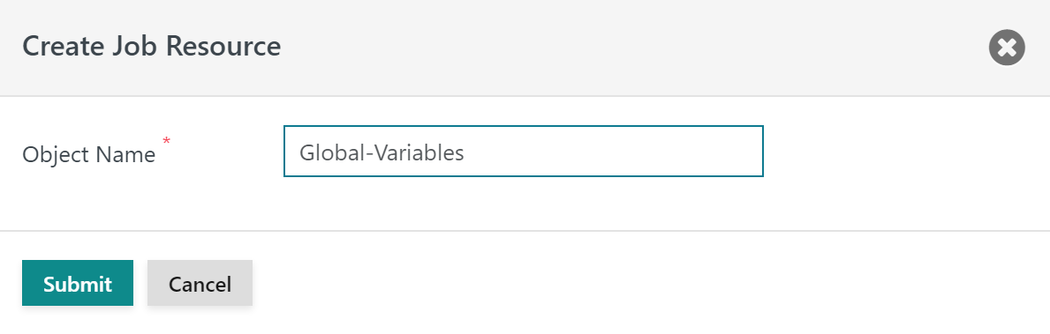Click inside the Global-Variables text box
Screen dimensions: 1050x334
pyautogui.click(x=523, y=152)
